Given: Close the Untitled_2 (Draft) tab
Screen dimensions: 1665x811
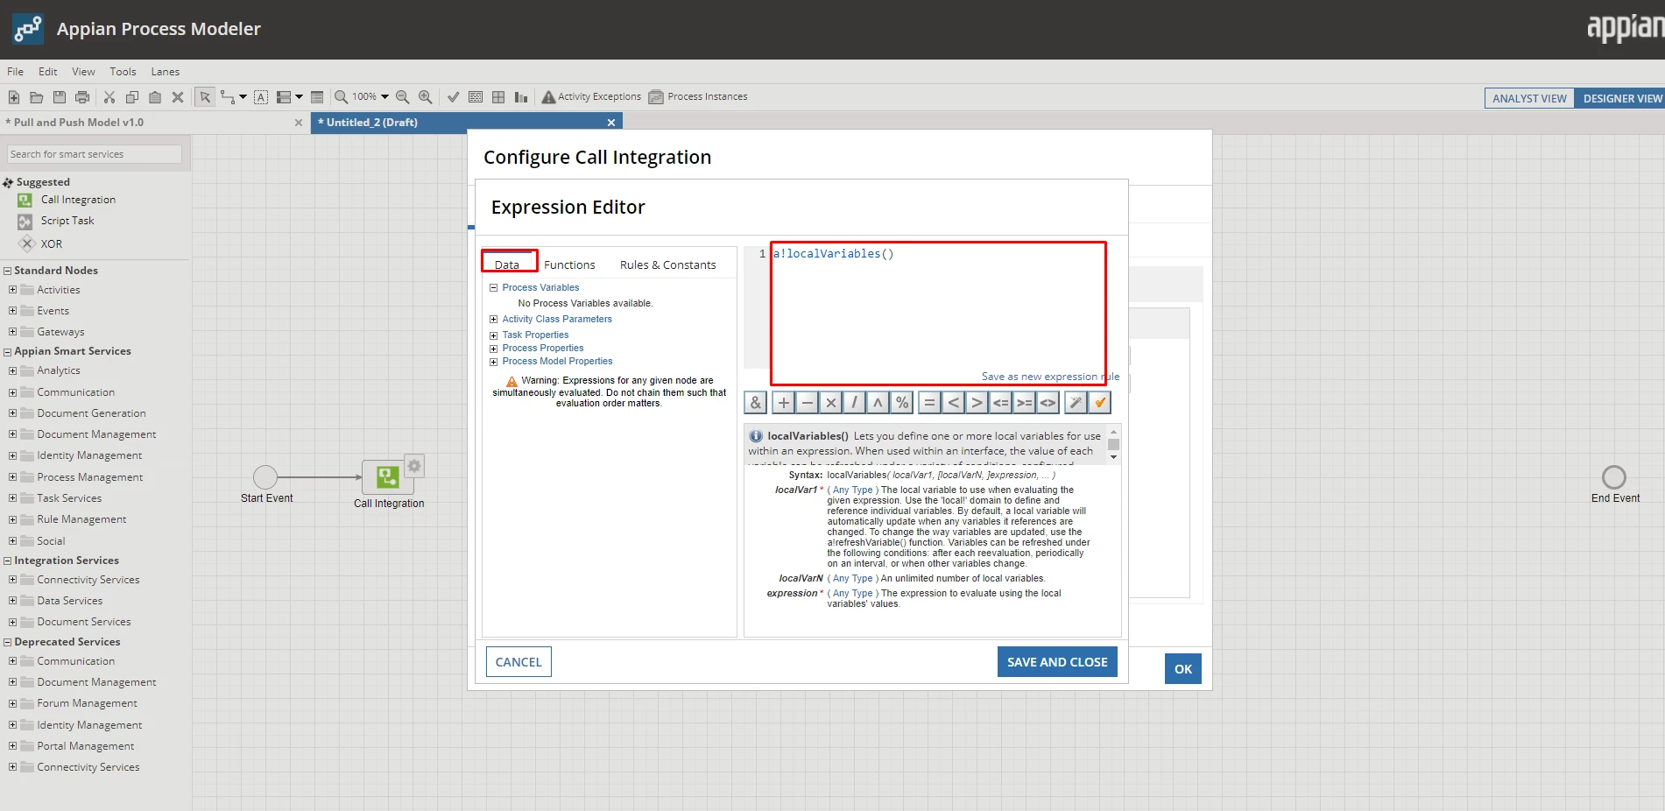Looking at the screenshot, I should tap(611, 123).
